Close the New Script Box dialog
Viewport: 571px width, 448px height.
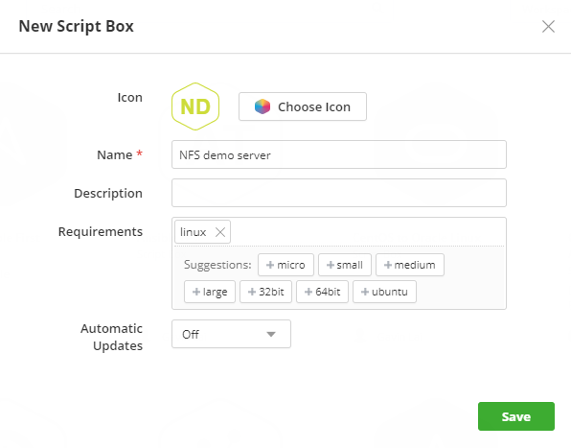pos(548,27)
